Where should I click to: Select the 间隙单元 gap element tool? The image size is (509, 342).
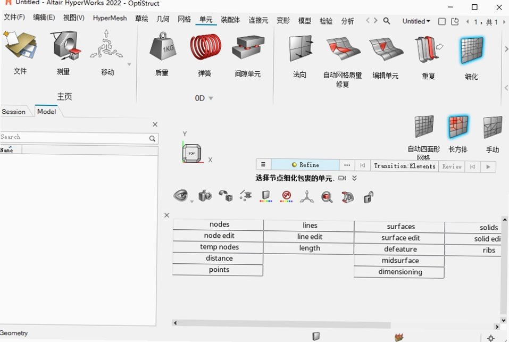(x=248, y=47)
